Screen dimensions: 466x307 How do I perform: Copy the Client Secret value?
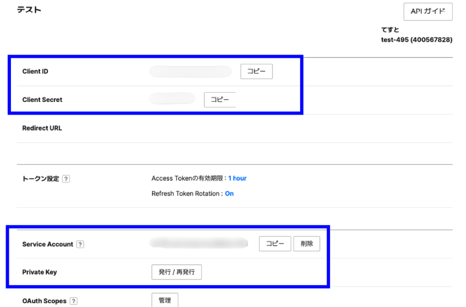point(220,100)
